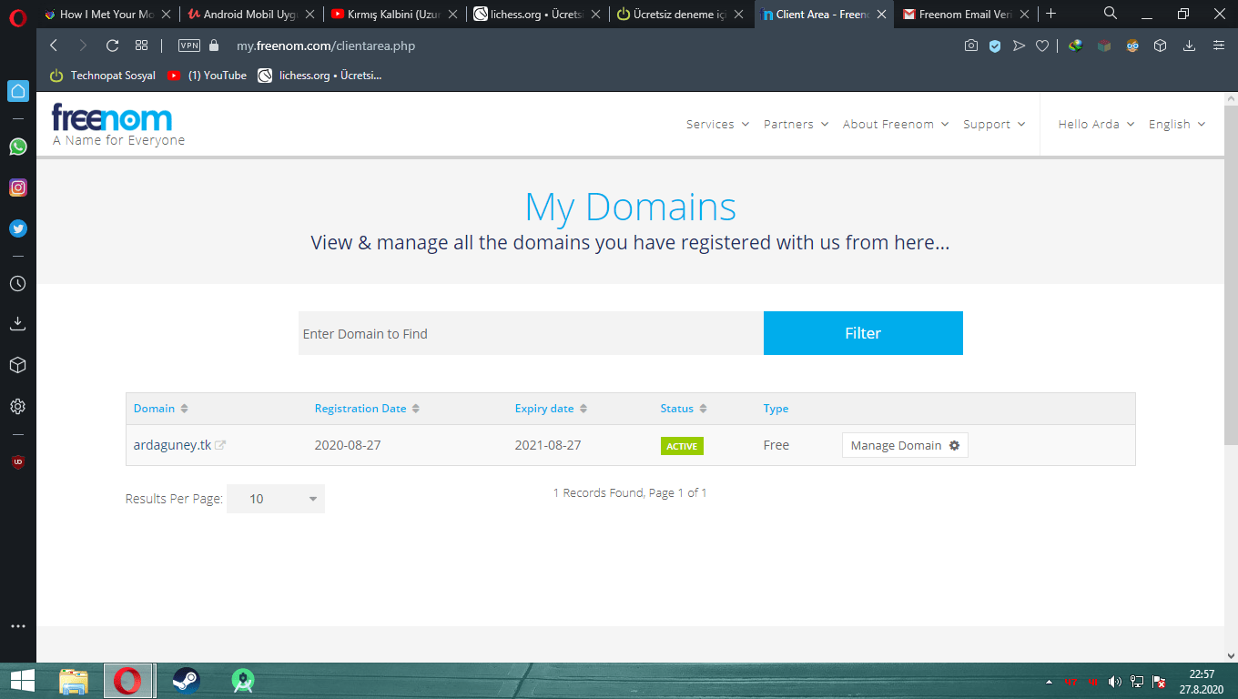1238x699 pixels.
Task: Open Internet Download Manager extension icon
Action: click(x=1075, y=46)
